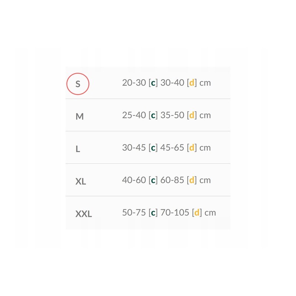Click green c marker in S row
The image size is (296, 296).
point(153,83)
